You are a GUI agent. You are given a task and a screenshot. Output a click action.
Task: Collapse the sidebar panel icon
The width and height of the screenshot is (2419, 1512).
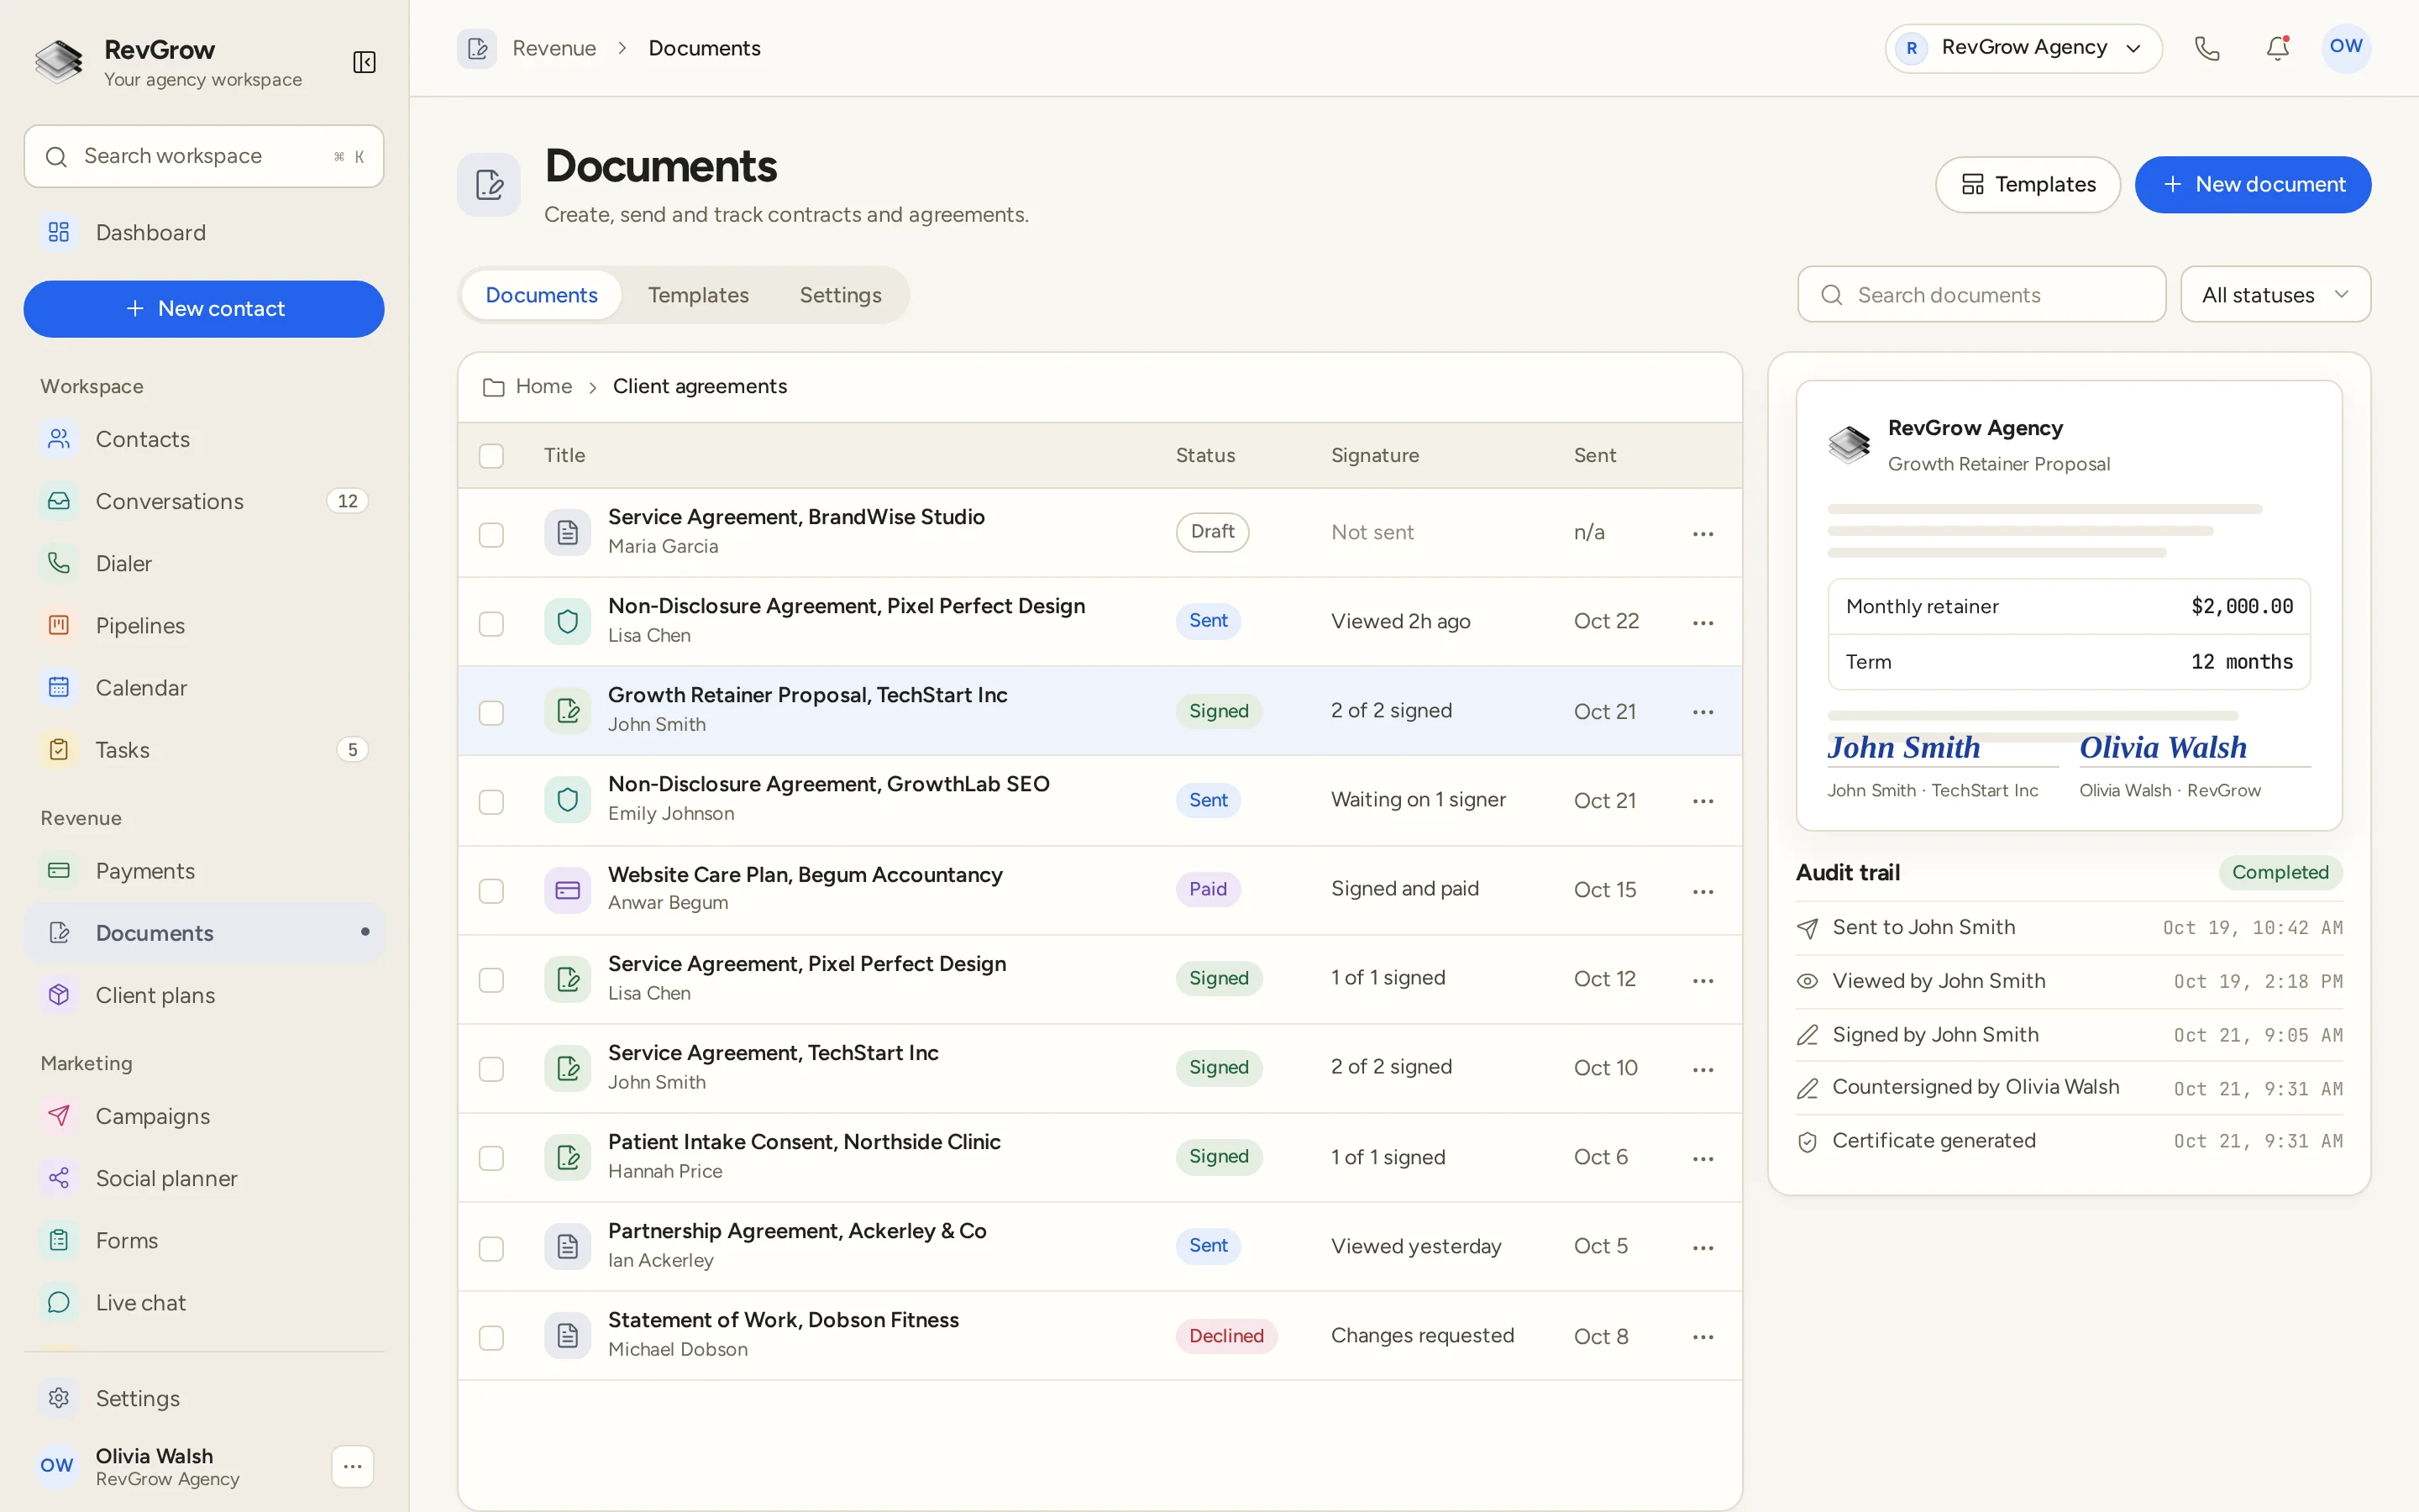pos(364,62)
